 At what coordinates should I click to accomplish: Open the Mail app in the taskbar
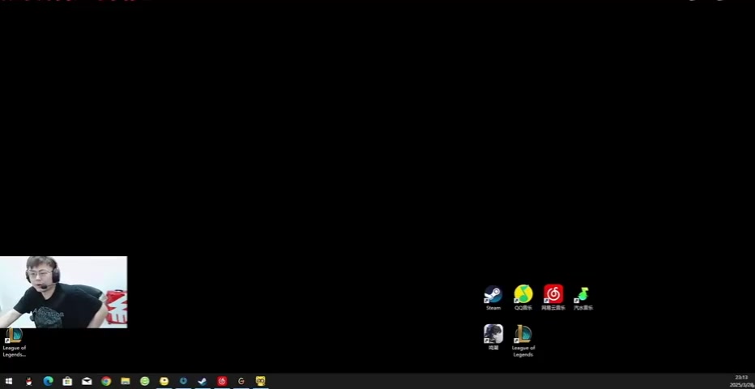(87, 381)
